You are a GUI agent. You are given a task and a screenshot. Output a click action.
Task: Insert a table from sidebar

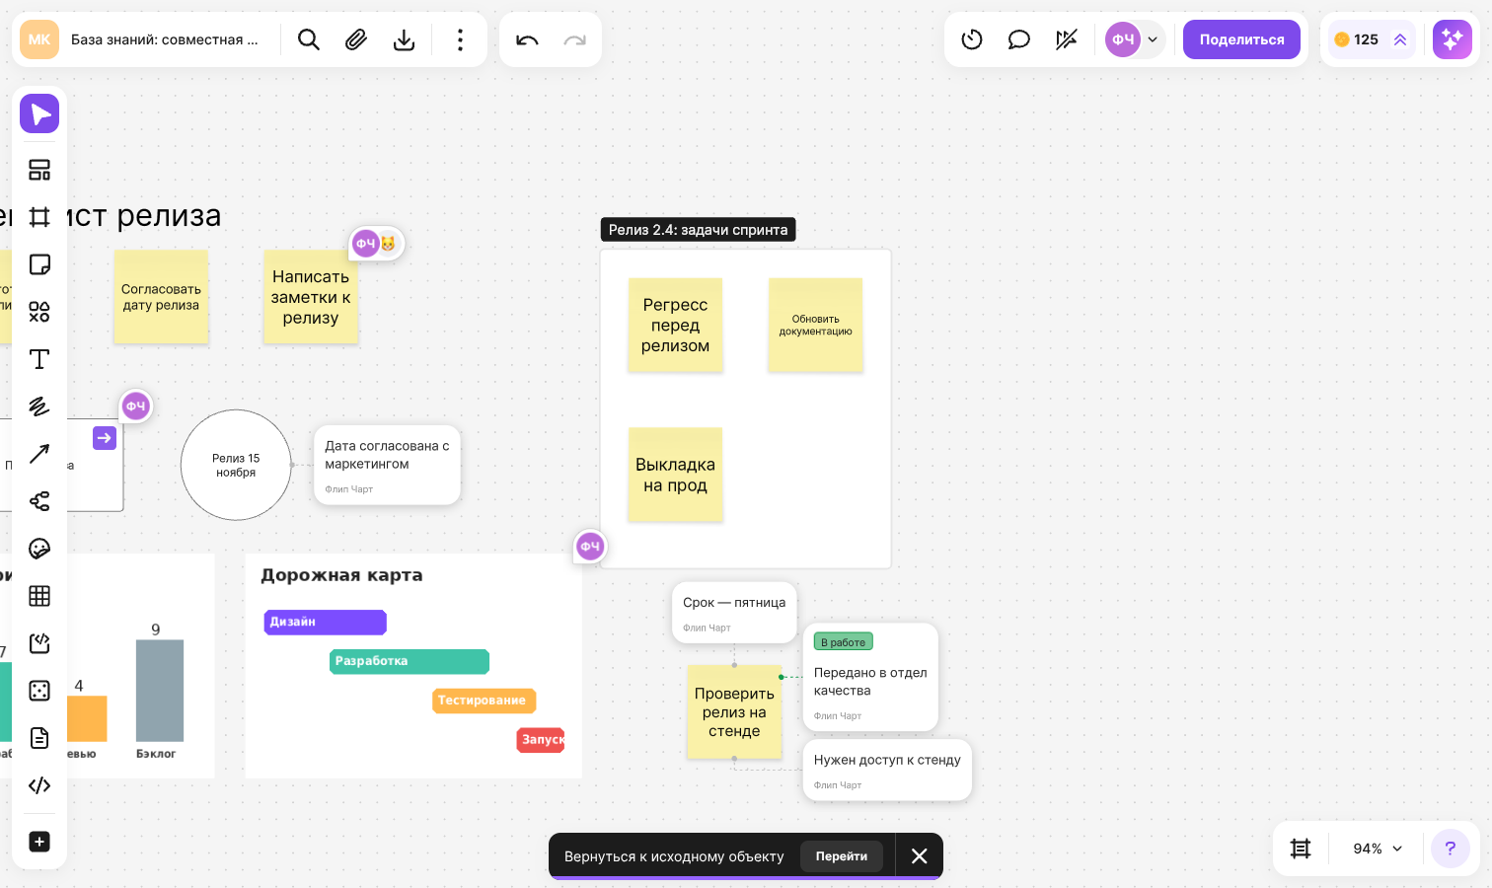(x=39, y=596)
